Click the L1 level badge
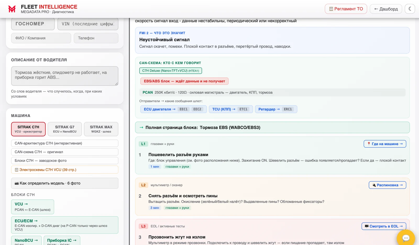419x245 pixels. pyautogui.click(x=143, y=144)
